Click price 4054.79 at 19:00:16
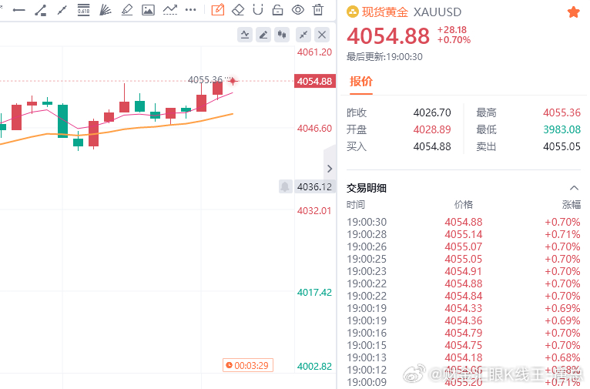 pyautogui.click(x=464, y=333)
